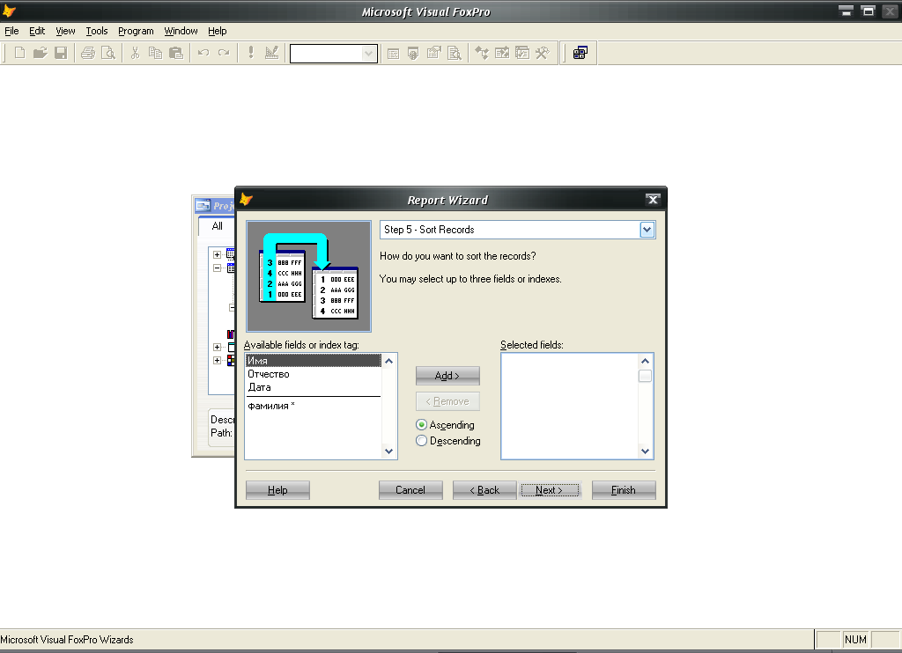Click Selected fields list scroll up arrow
This screenshot has height=653, width=902.
(x=645, y=361)
